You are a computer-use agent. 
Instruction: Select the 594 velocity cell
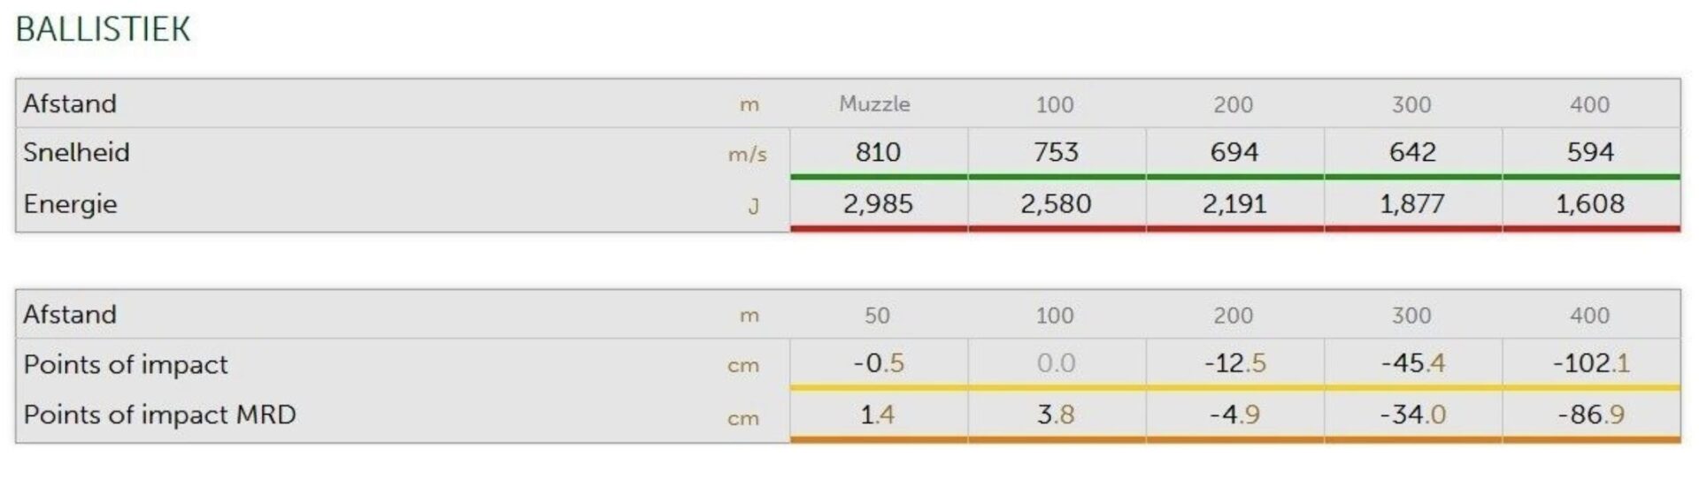coord(1590,152)
